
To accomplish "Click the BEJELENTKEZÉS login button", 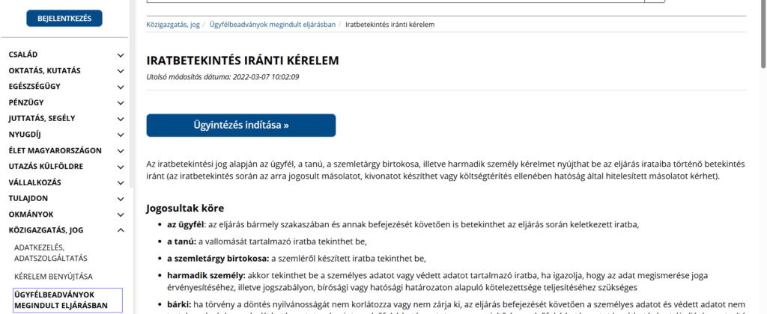I will [x=64, y=19].
